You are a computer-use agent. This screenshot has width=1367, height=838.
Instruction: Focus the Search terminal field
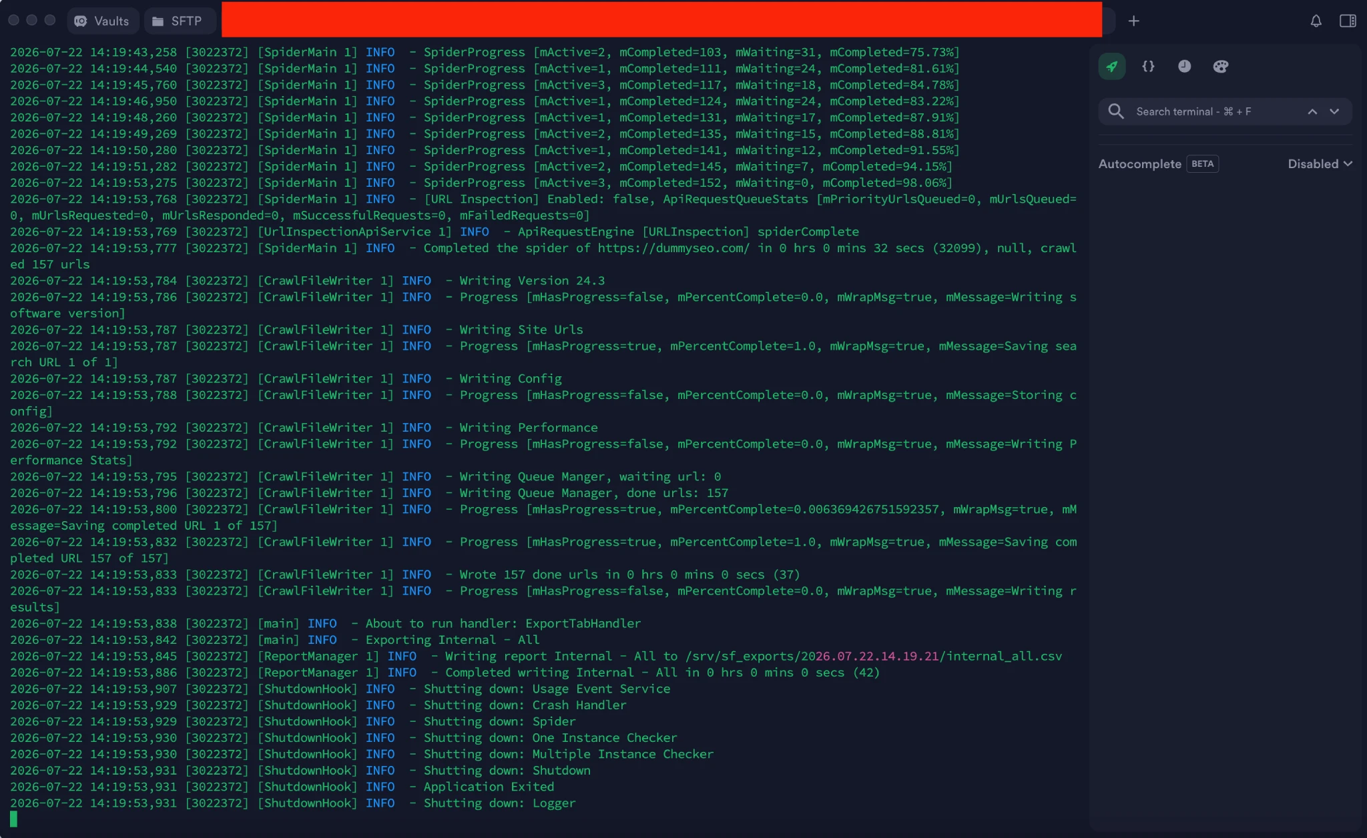pos(1225,111)
